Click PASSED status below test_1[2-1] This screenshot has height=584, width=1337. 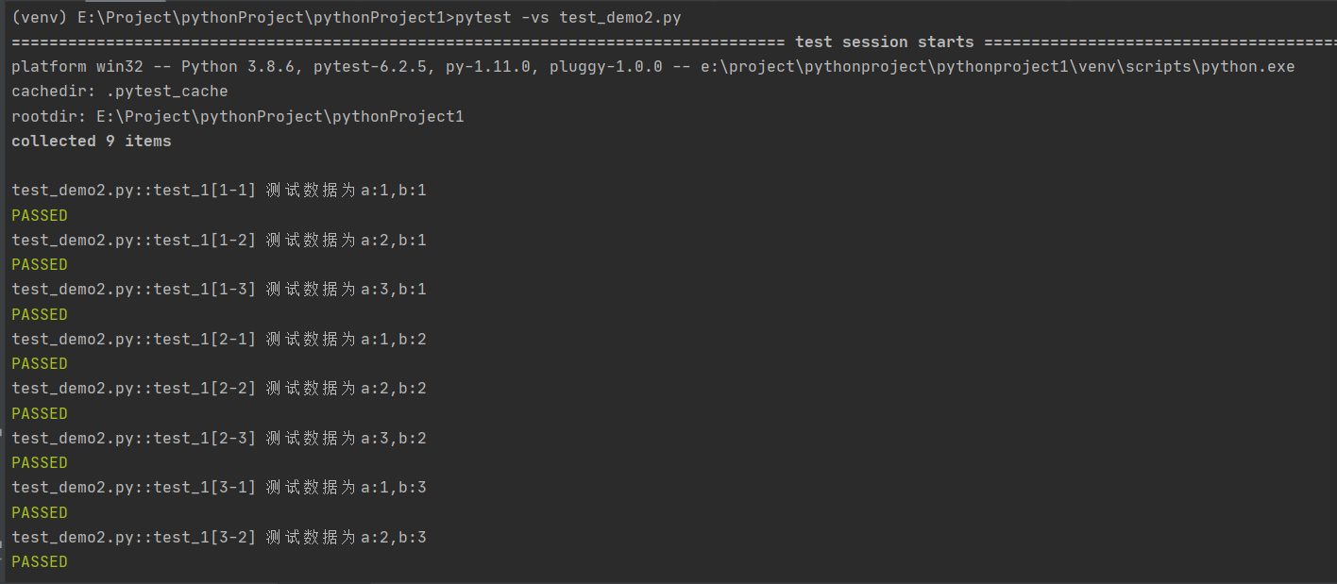(x=40, y=363)
